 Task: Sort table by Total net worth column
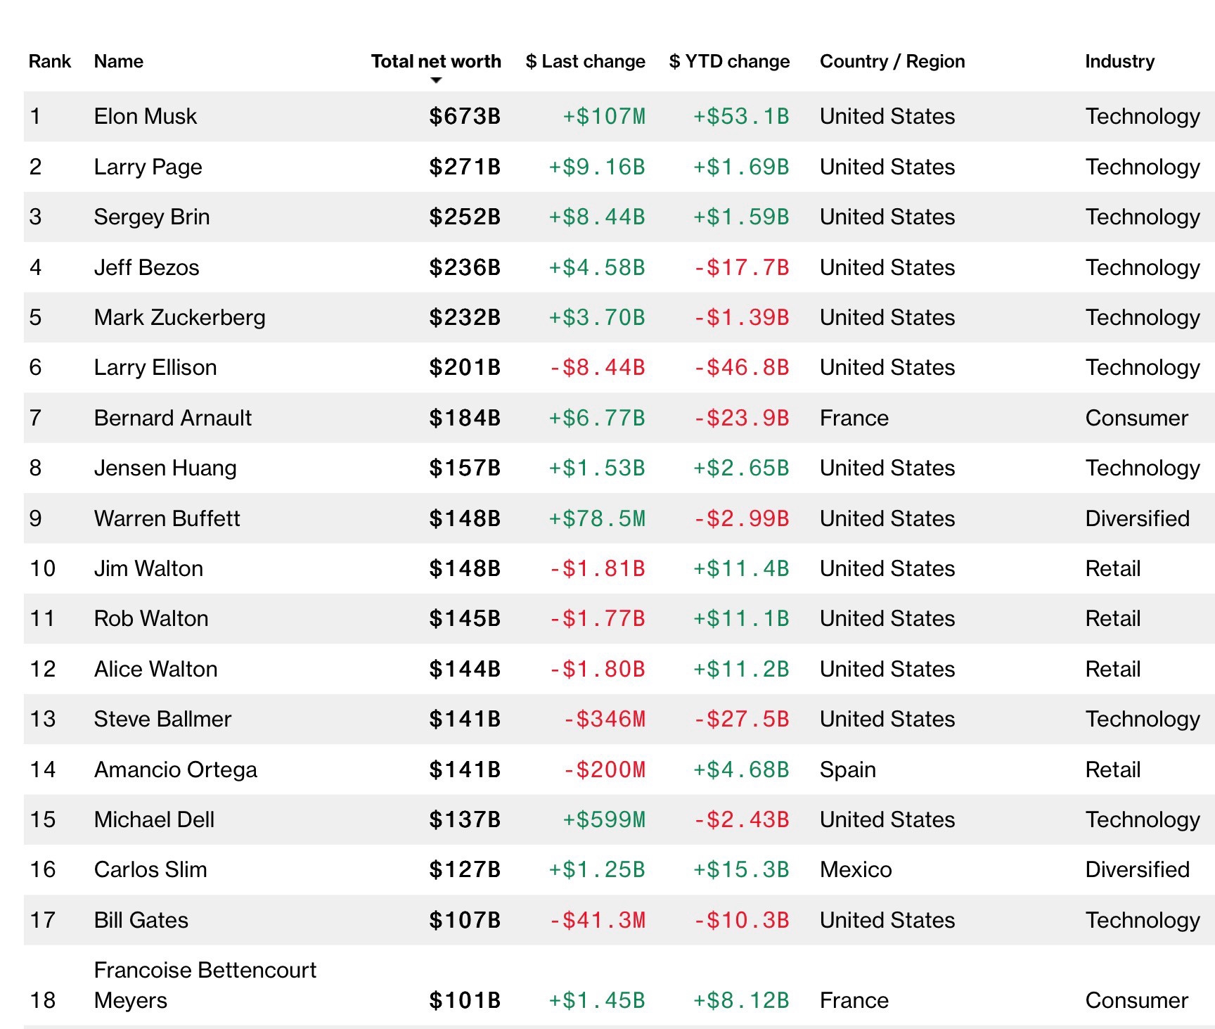(436, 61)
